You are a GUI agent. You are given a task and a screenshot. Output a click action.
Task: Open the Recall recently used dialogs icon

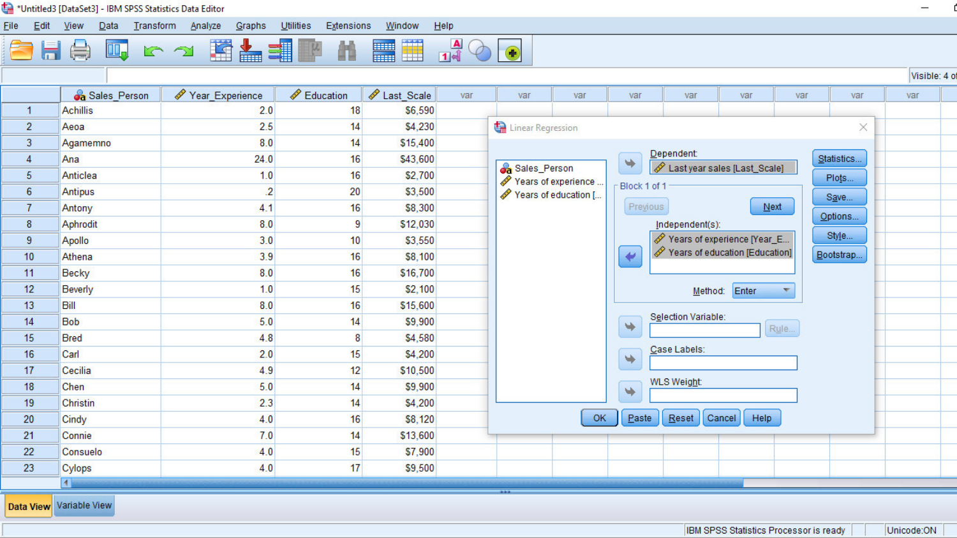[x=117, y=50]
